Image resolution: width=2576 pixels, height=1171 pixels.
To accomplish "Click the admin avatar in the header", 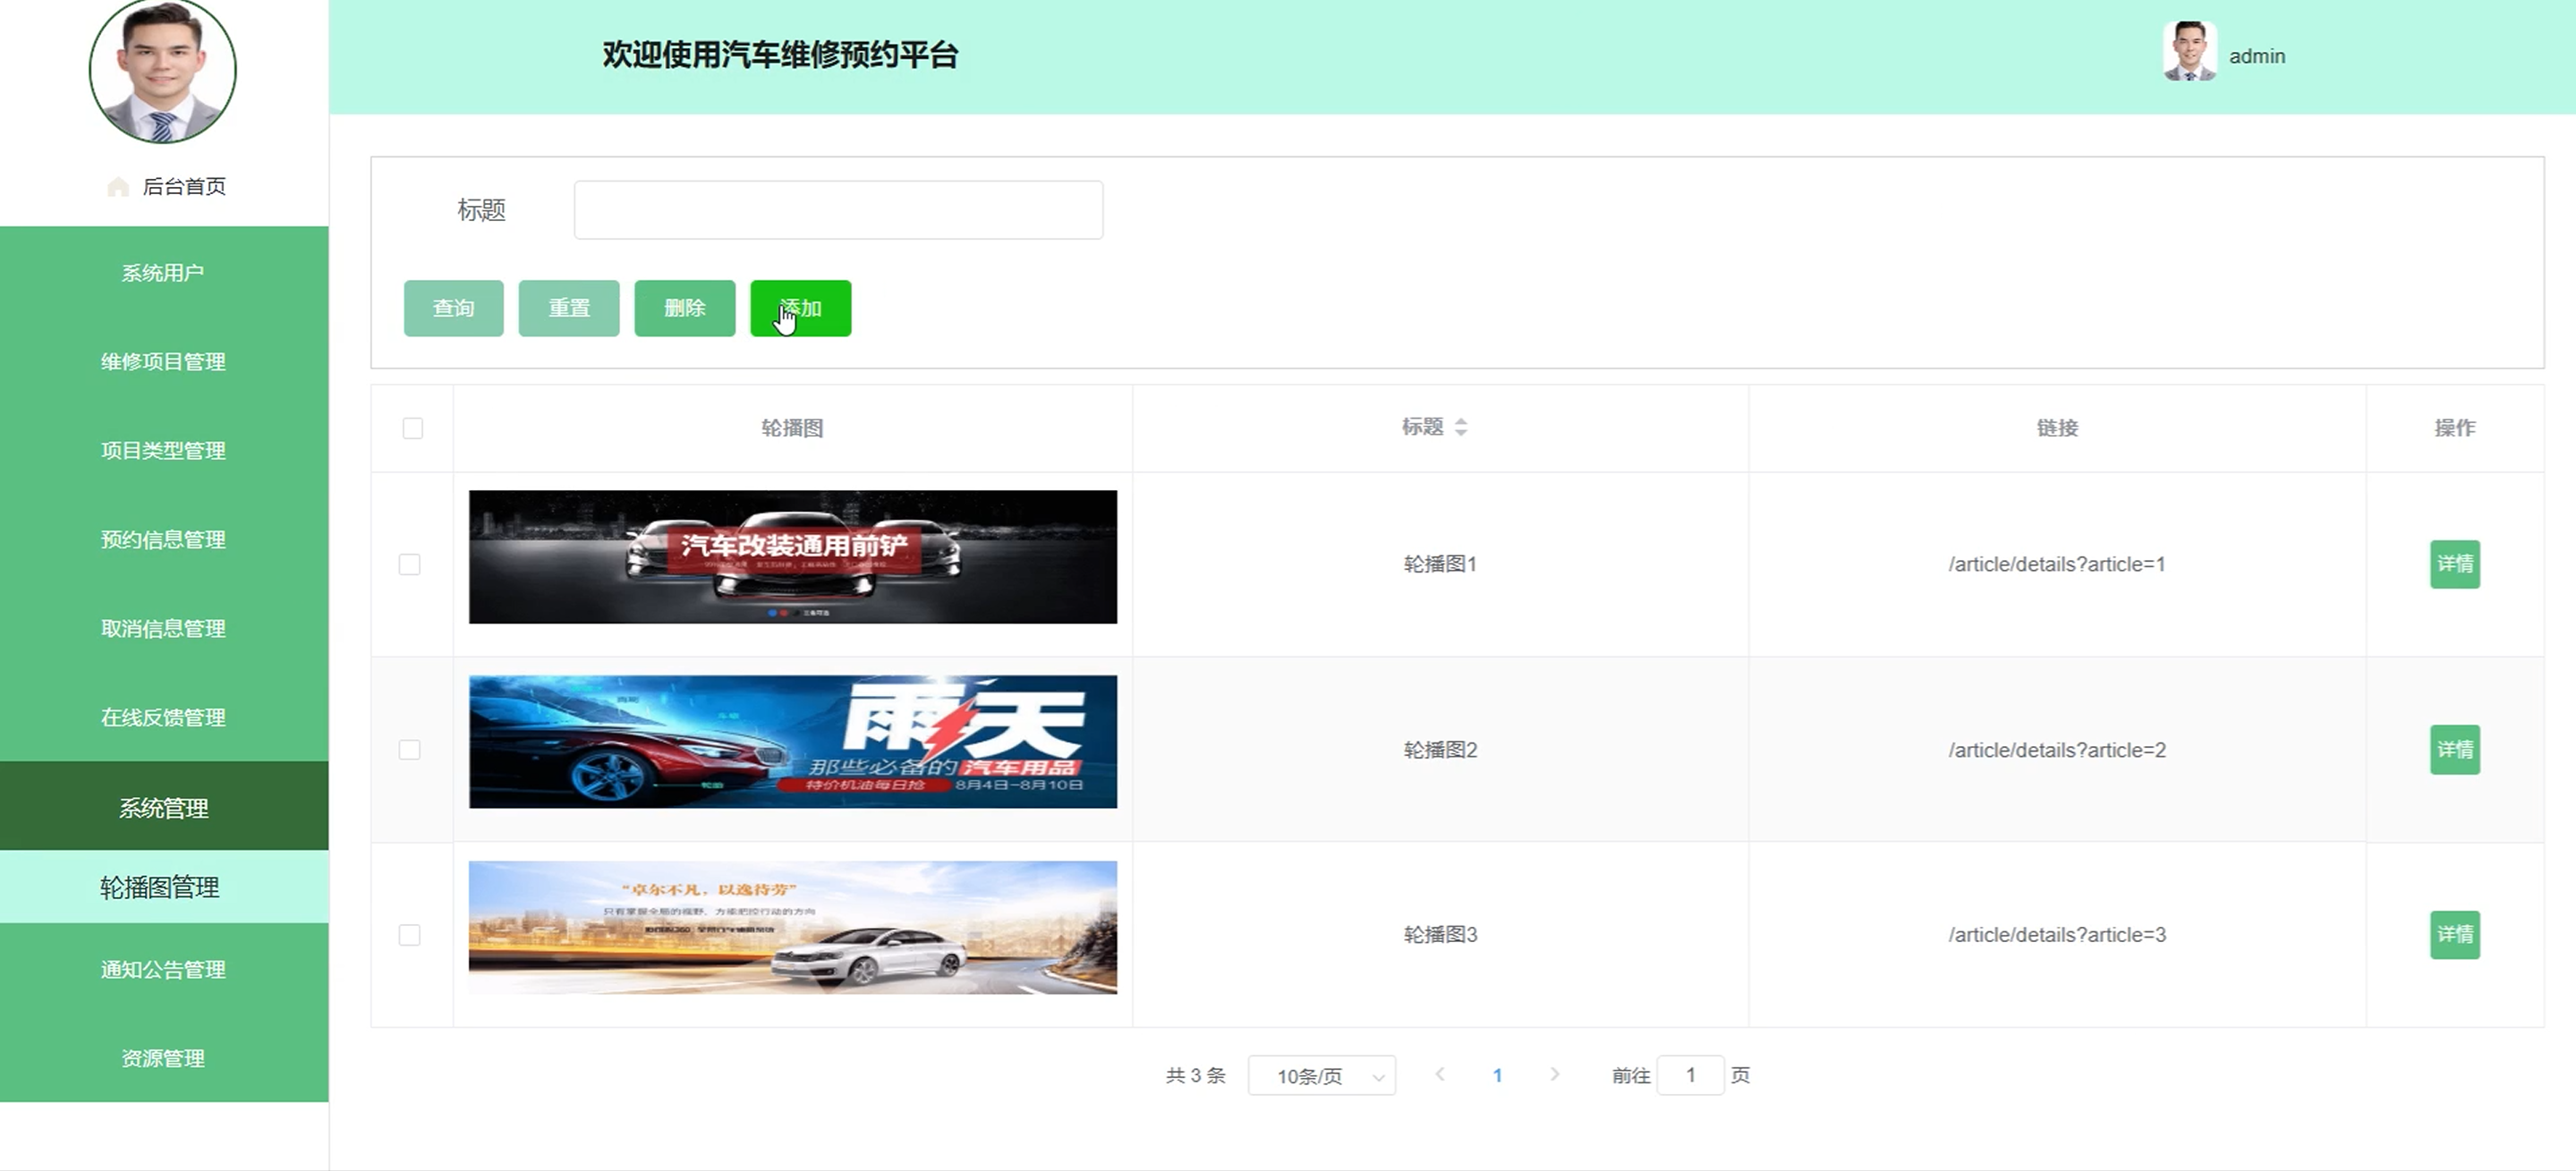I will click(x=2189, y=52).
